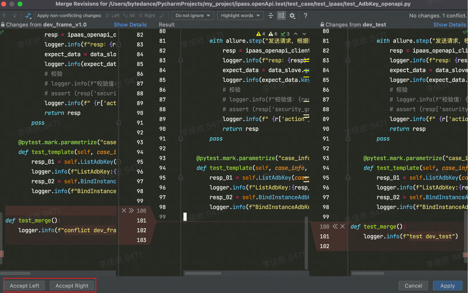Image resolution: width=468 pixels, height=293 pixels.
Task: Apply All non-conflicting changes
Action: [129, 15]
